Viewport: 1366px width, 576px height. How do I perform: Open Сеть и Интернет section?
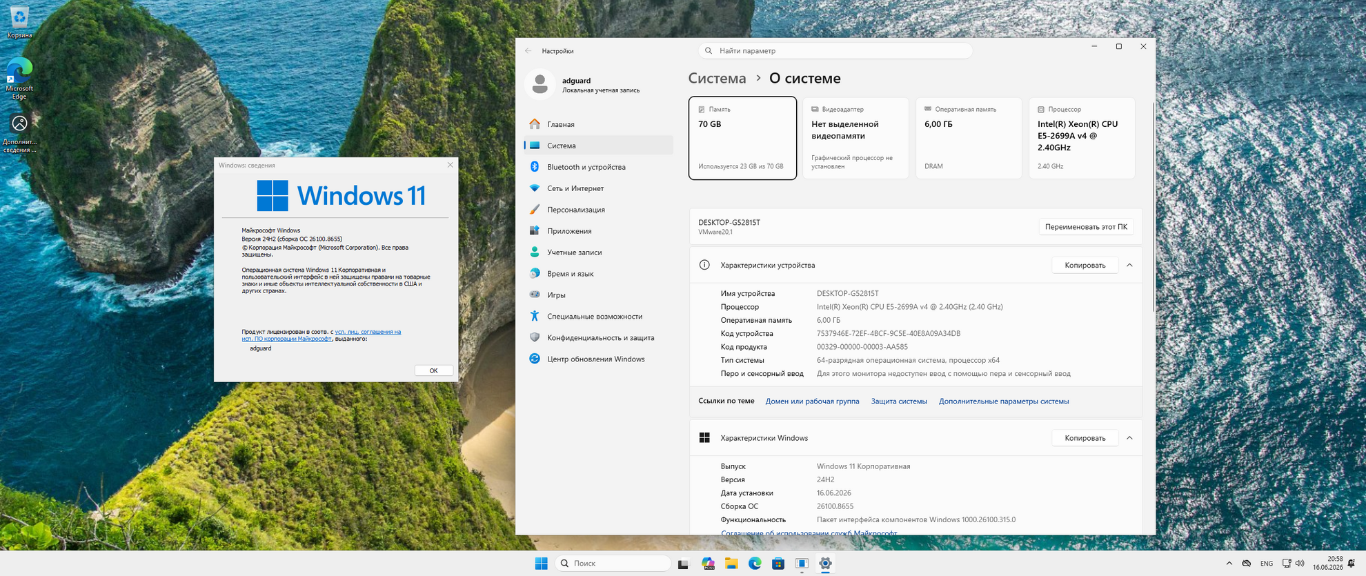point(598,188)
